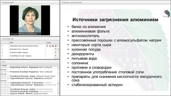This screenshot has width=171, height=96.
Task: Click the presenter video thumbnail
Action: [30, 20]
